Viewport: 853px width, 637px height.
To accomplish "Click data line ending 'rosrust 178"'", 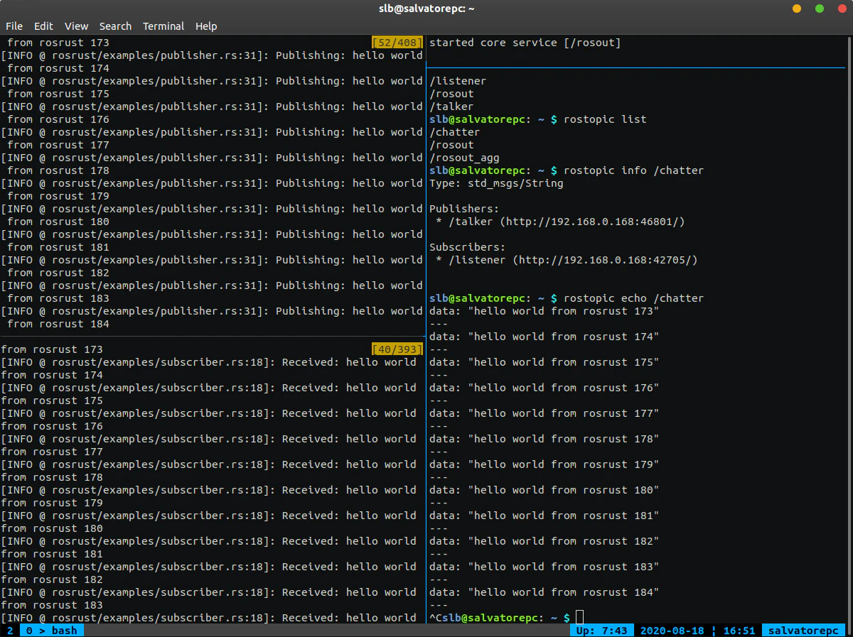I will 544,439.
